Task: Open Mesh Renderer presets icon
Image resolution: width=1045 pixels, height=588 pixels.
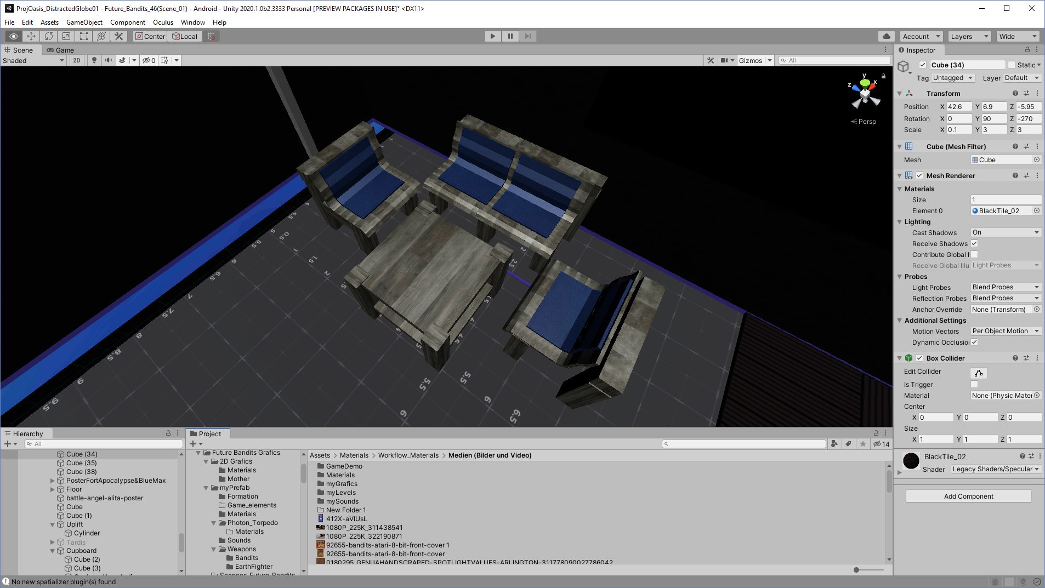Action: [1026, 175]
